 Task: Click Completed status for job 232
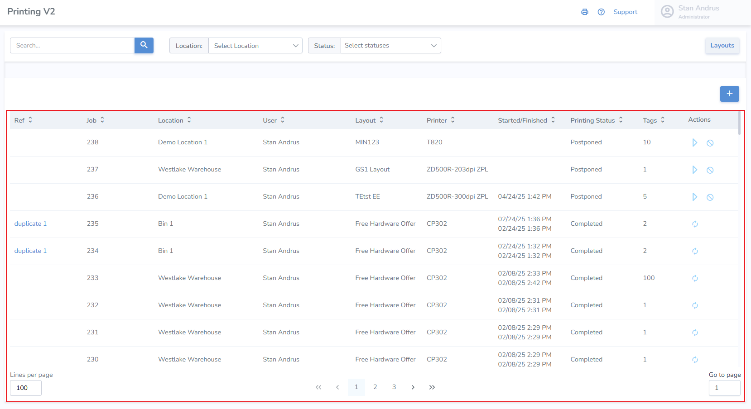[x=587, y=305]
